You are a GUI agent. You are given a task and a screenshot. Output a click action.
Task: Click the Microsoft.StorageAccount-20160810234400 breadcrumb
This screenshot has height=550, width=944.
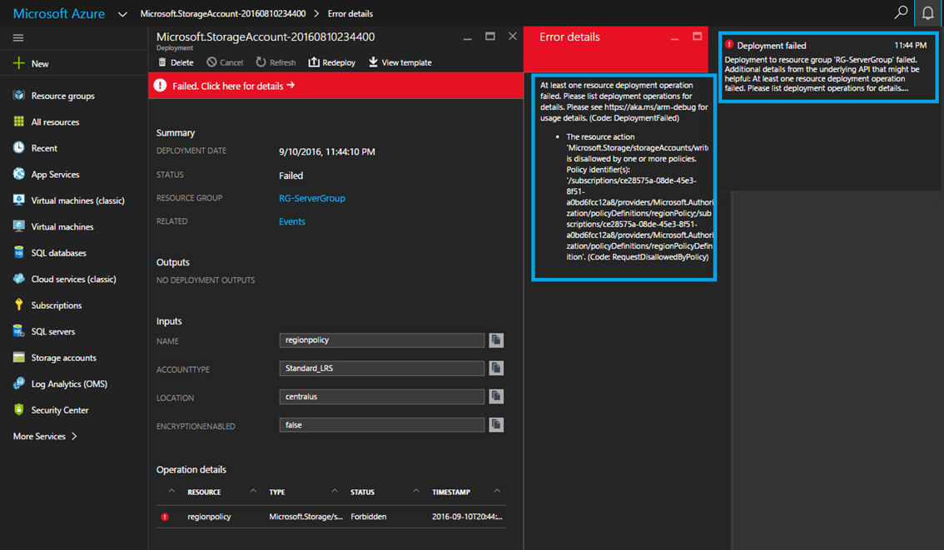(x=223, y=13)
